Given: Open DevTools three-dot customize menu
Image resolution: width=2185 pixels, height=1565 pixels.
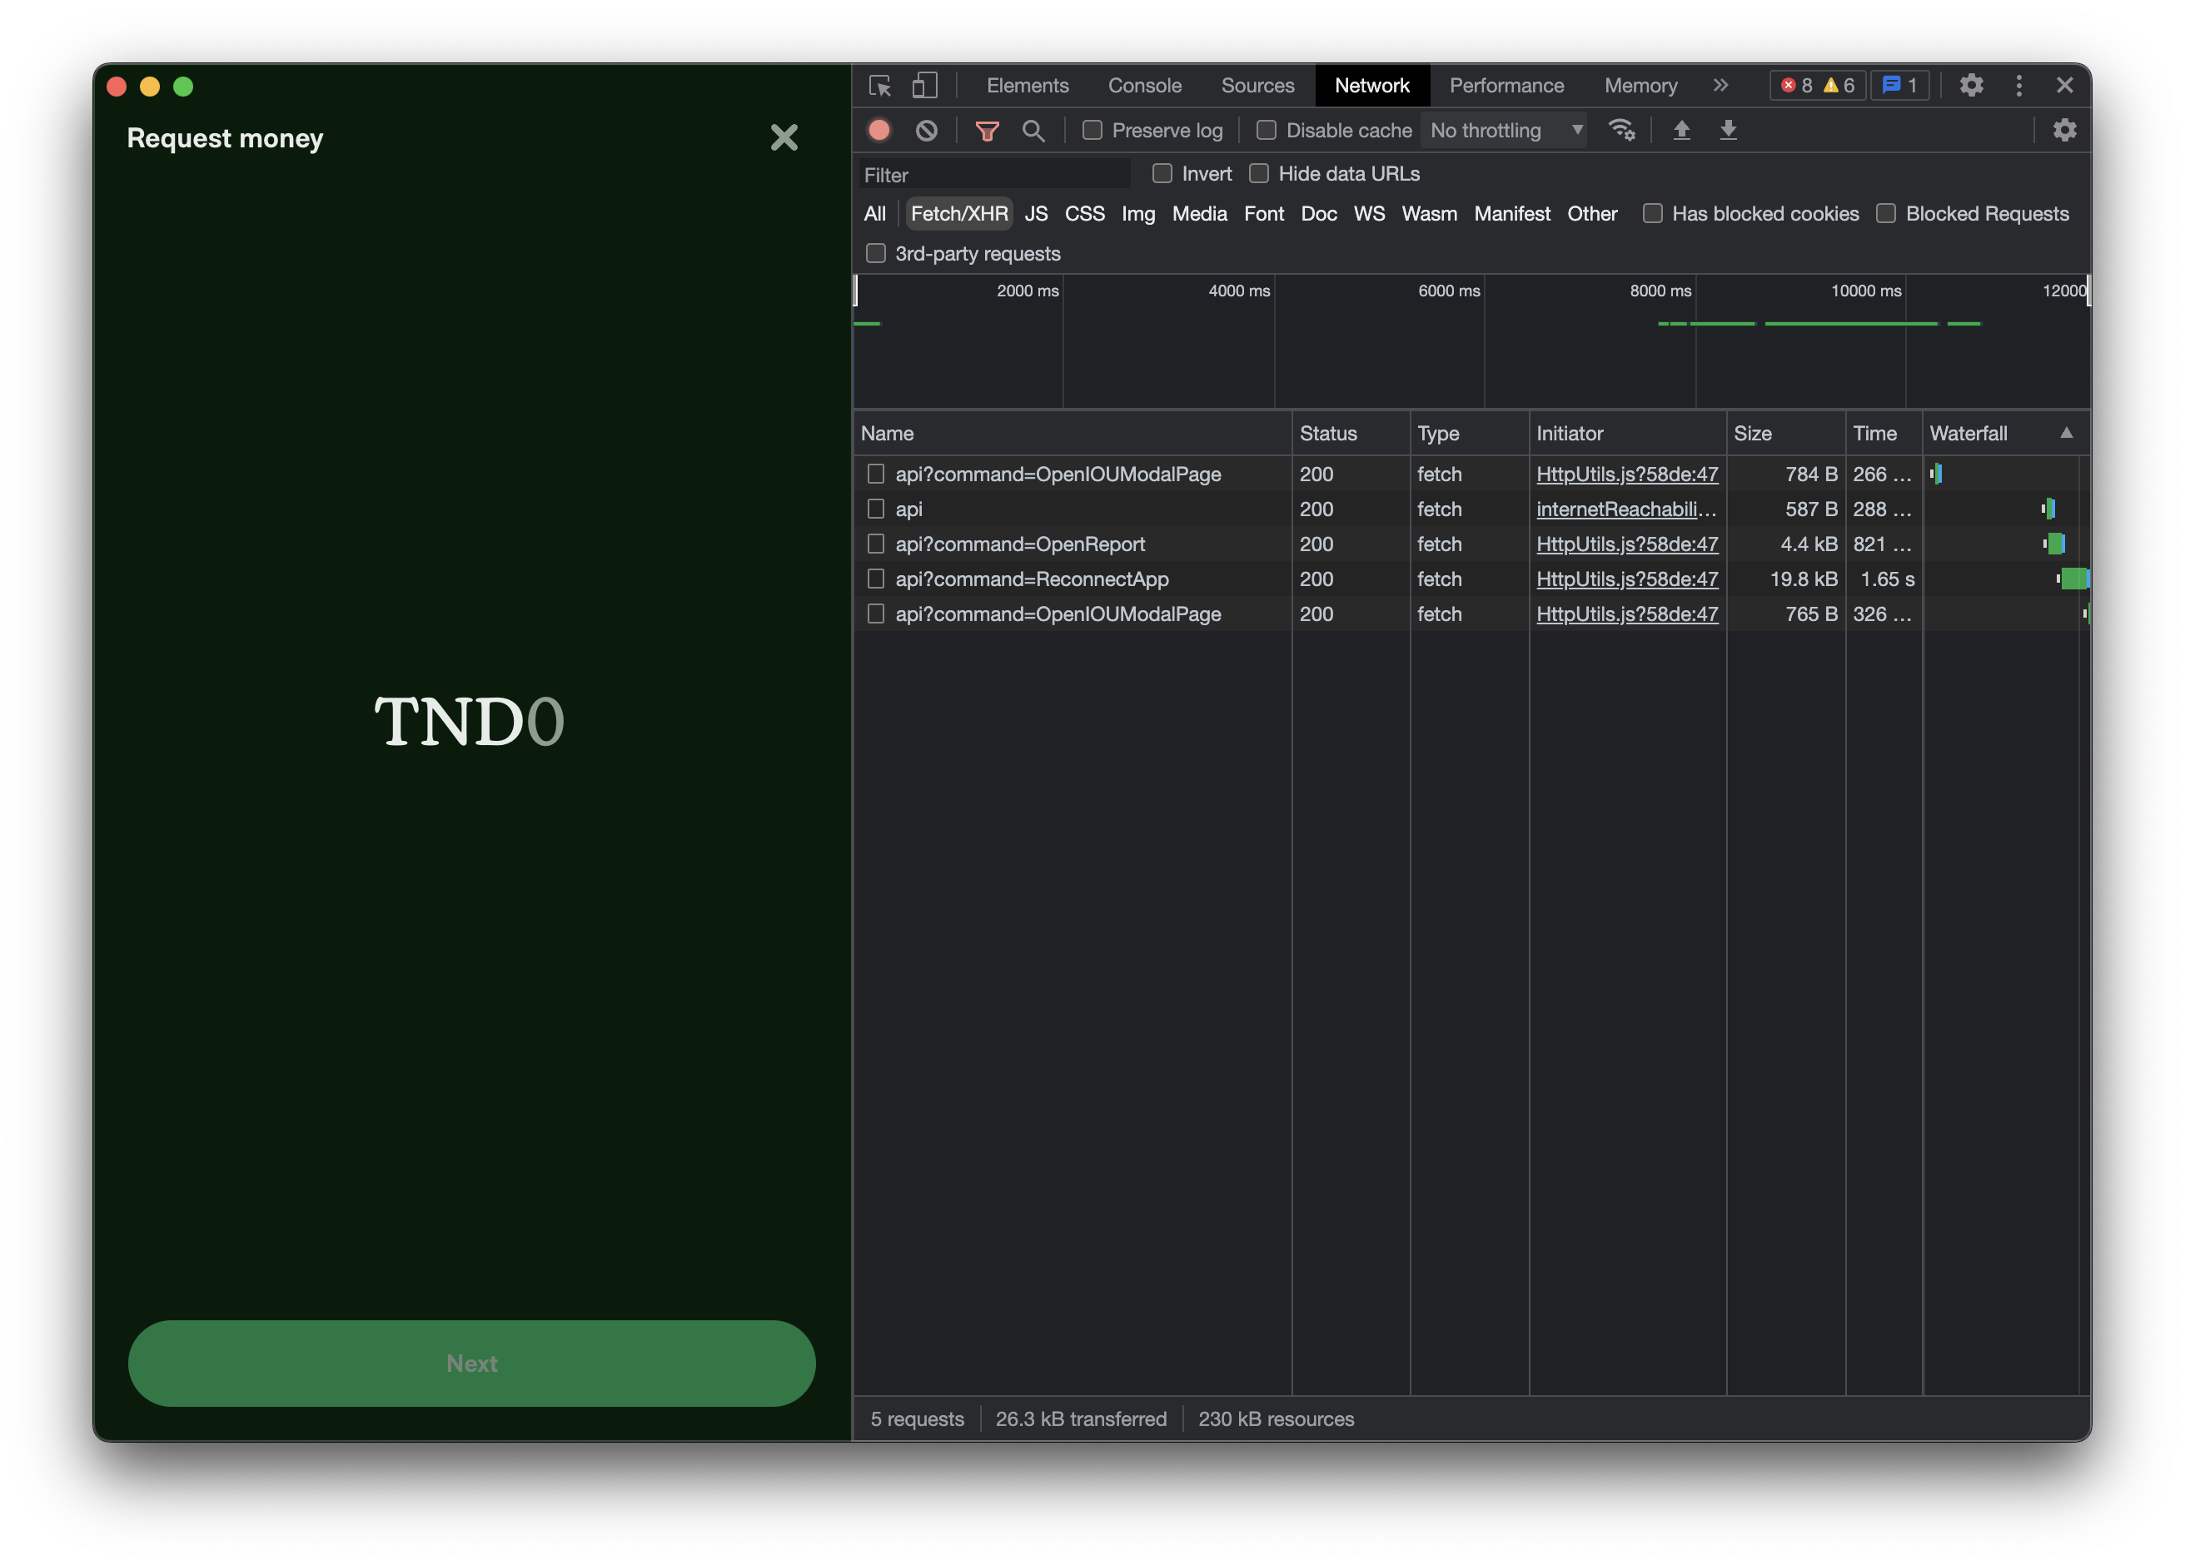Looking at the screenshot, I should (2018, 86).
